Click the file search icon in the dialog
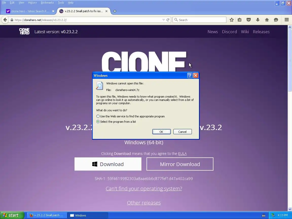Screen dimensions: 292x219 [x=99, y=86]
